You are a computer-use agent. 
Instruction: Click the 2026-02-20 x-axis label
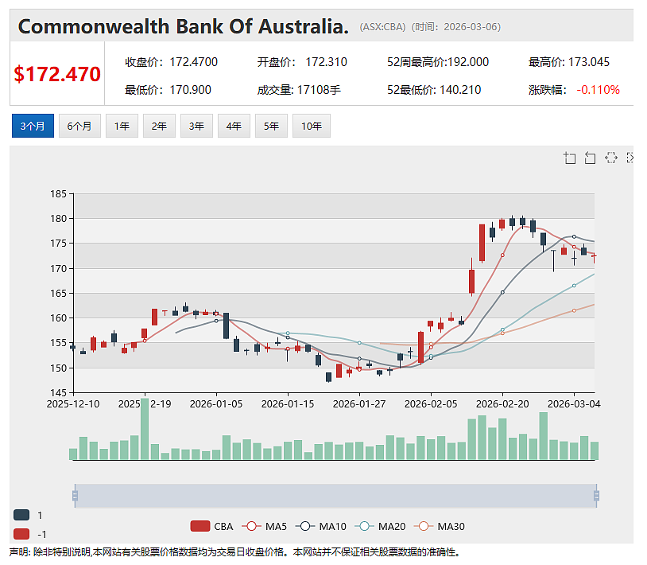tap(502, 404)
